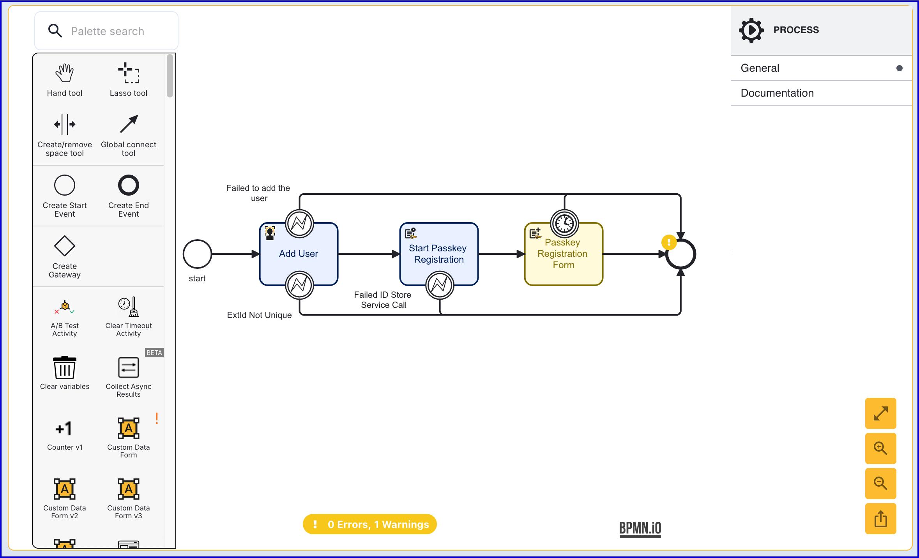Choose the Clear Timeout Activity element
Screen dimensions: 919x558
pyautogui.click(x=129, y=318)
